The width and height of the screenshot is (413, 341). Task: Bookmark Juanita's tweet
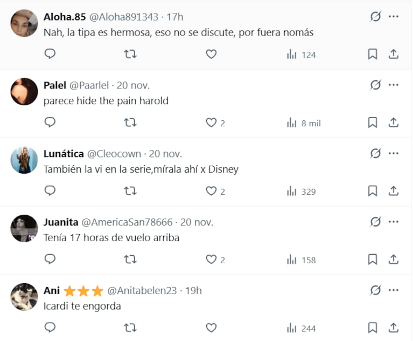372,260
